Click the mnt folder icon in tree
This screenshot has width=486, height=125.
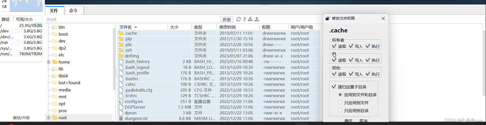(55, 97)
